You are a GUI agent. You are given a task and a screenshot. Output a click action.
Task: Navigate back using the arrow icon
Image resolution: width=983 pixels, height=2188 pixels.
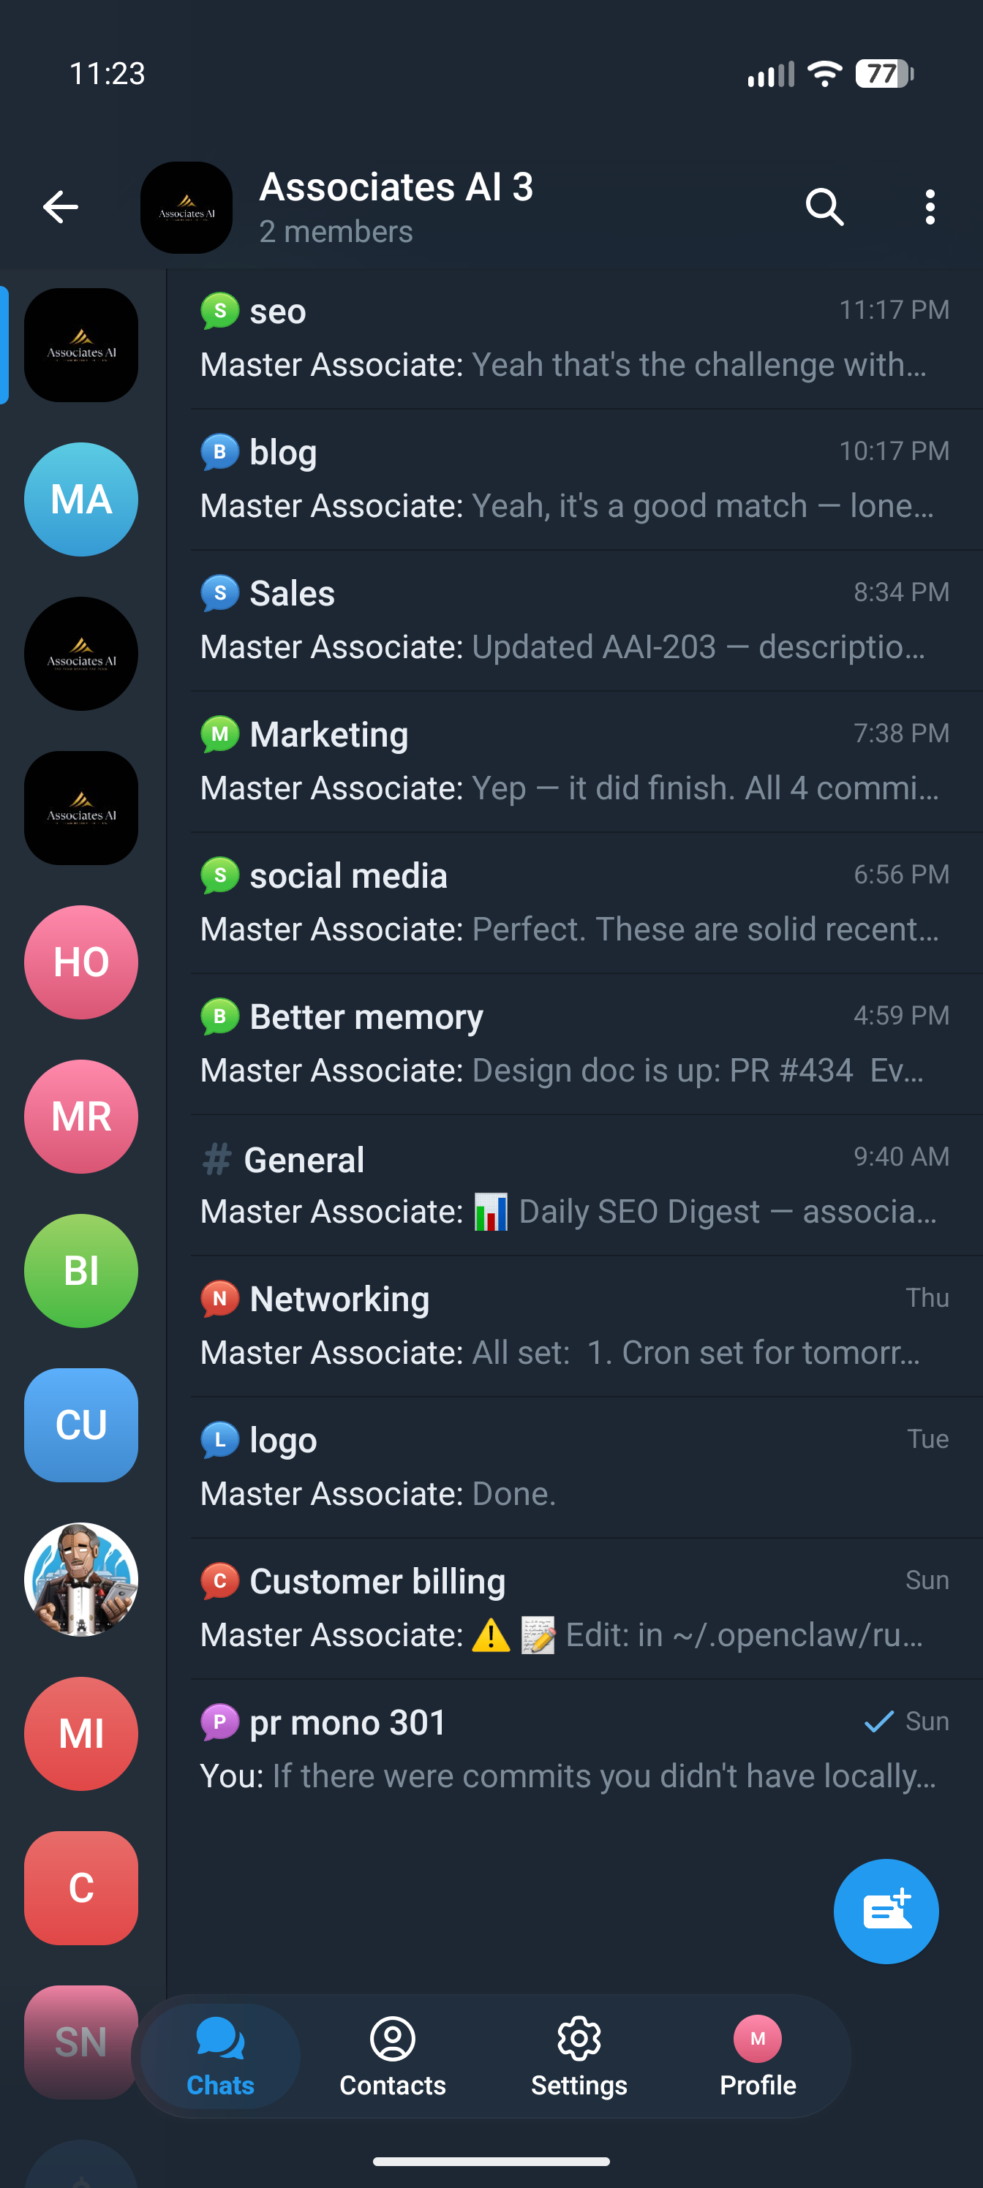click(59, 206)
